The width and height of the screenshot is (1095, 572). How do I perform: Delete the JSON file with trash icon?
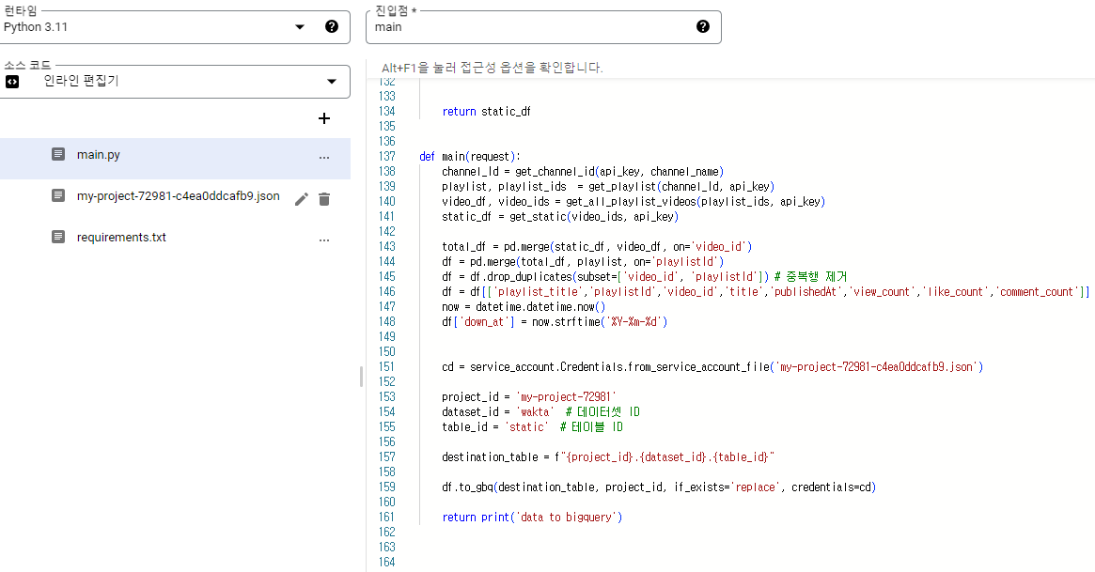coord(324,199)
